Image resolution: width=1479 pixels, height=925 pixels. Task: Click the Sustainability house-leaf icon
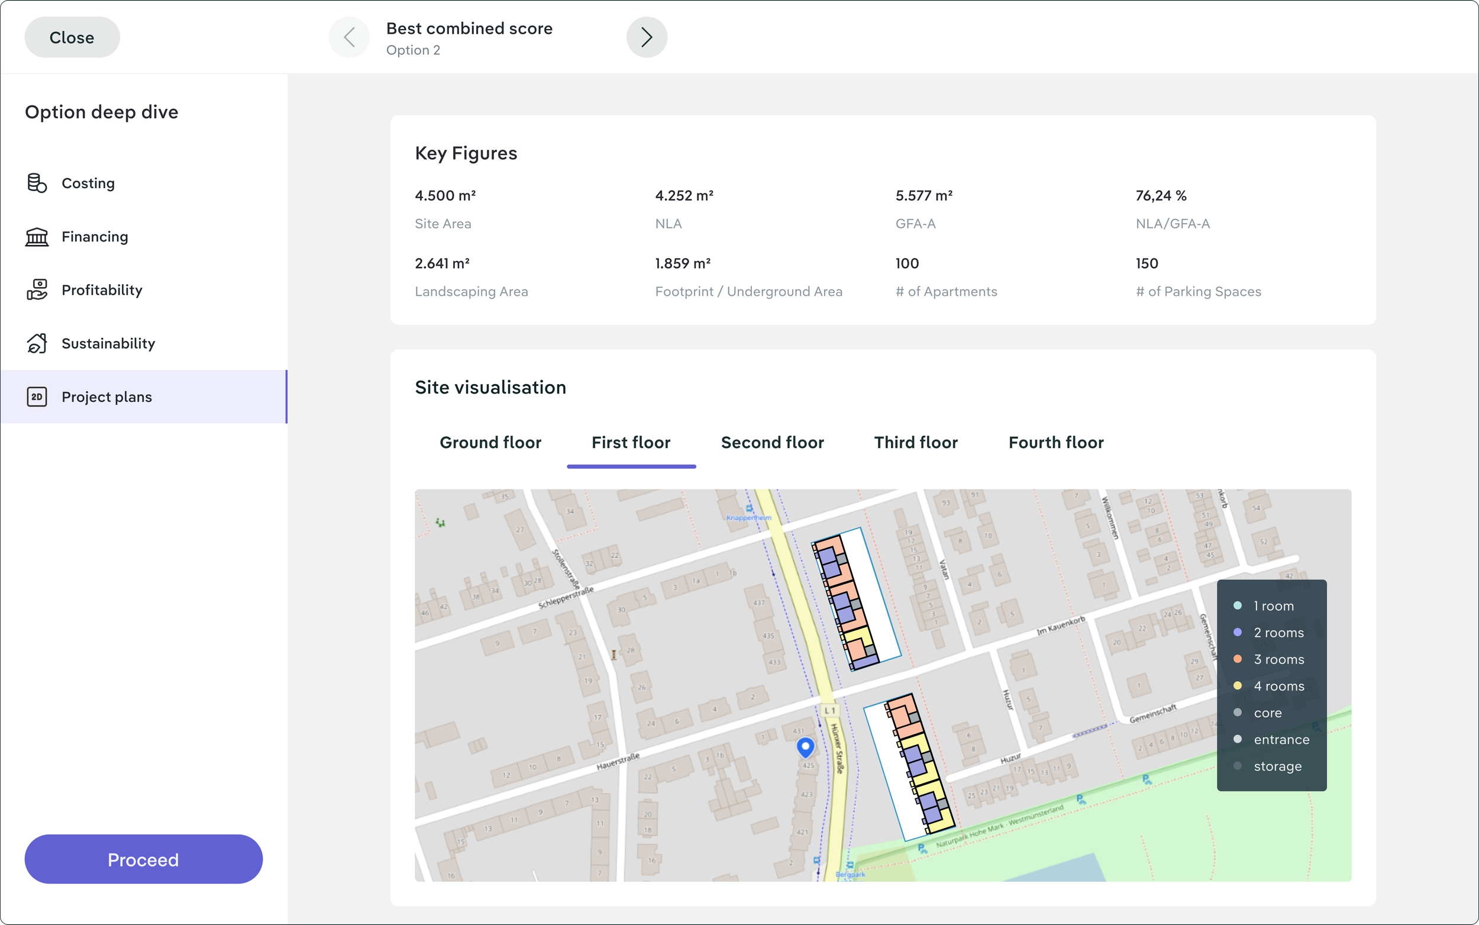coord(37,343)
